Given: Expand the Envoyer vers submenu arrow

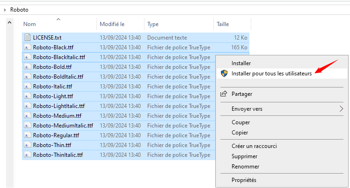Looking at the screenshot, I should click(341, 109).
